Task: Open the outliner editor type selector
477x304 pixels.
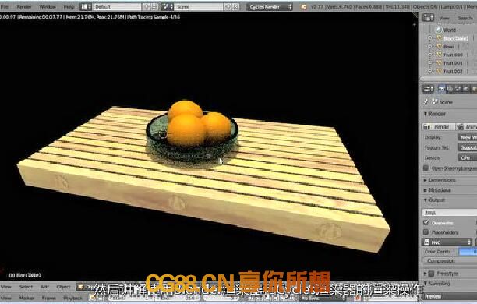Action: click(428, 18)
